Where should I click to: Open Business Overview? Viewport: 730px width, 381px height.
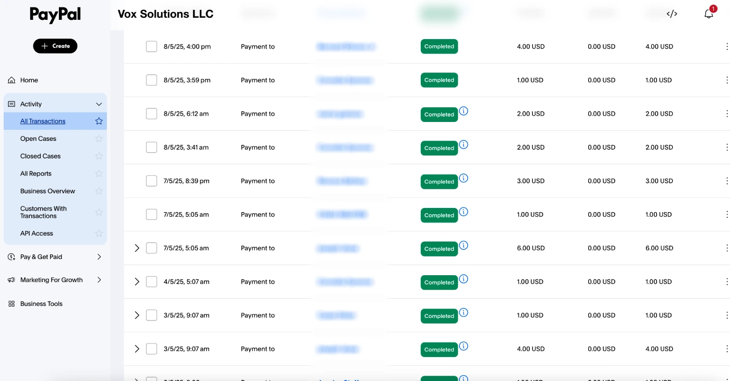point(48,191)
